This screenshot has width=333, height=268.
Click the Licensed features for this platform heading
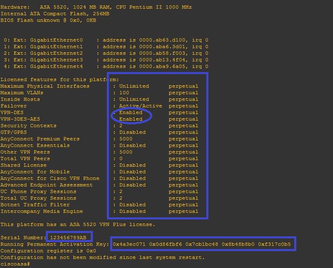click(60, 79)
